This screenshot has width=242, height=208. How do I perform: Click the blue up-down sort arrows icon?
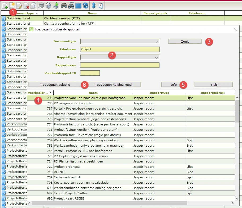point(94,5)
